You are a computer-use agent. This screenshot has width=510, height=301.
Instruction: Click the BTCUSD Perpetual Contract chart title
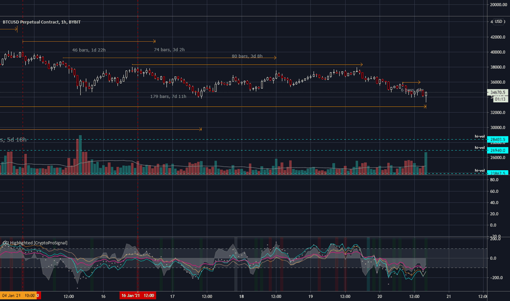[42, 22]
